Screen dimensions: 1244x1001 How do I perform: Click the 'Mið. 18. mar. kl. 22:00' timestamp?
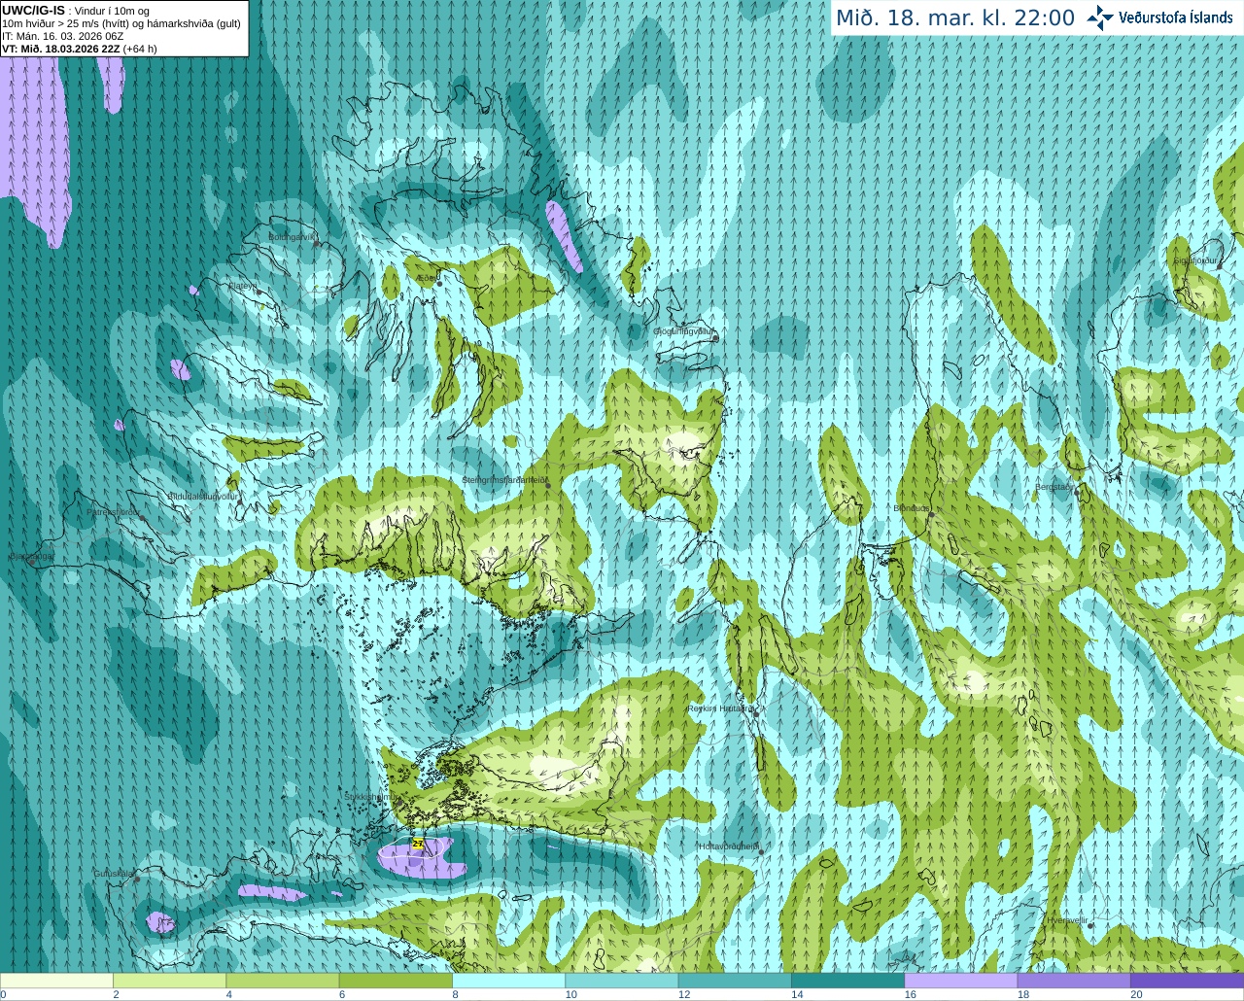click(955, 18)
